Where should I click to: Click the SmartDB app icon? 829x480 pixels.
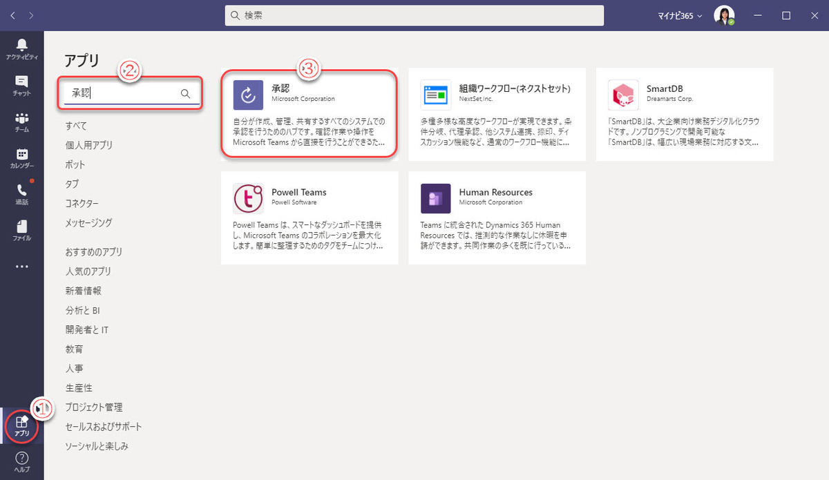[x=623, y=95]
